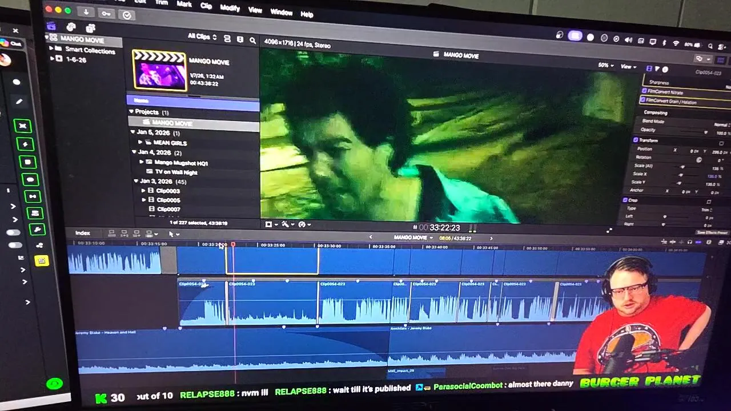Image resolution: width=731 pixels, height=411 pixels.
Task: Open the keyword editor key icon
Action: 106,13
